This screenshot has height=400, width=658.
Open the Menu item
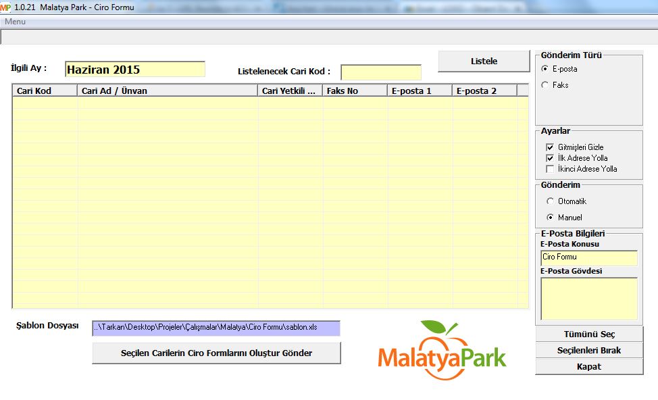pyautogui.click(x=15, y=22)
